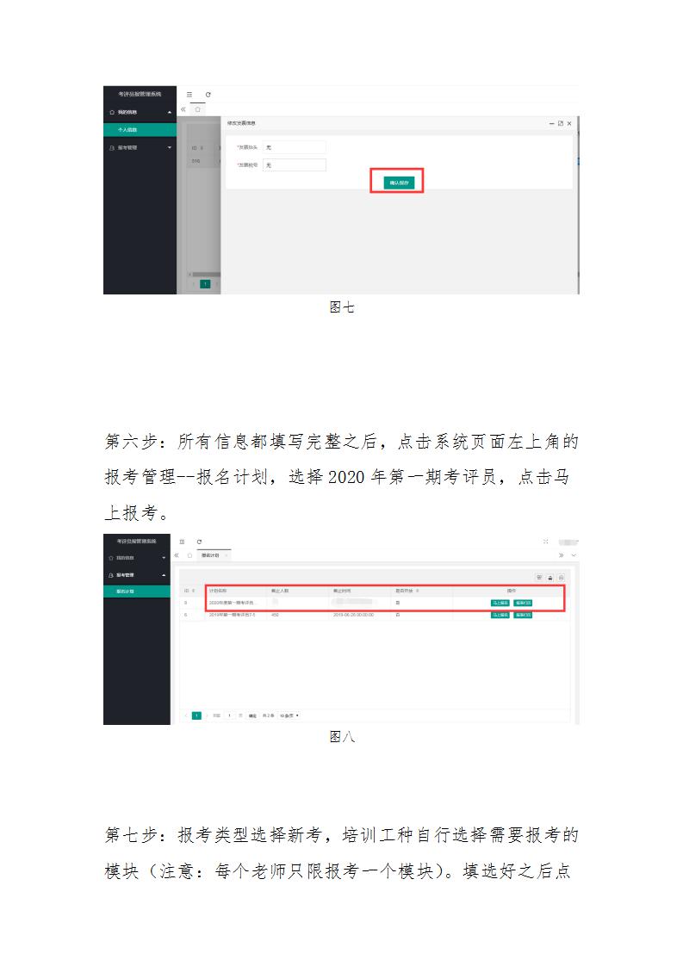This screenshot has height=966, width=683.
Task: Collapse 我的信息 menu in figure 7 sidebar
Action: [140, 112]
